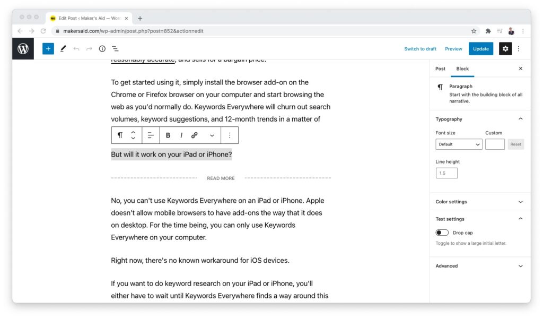Click the browser address bar URL

tap(133, 31)
